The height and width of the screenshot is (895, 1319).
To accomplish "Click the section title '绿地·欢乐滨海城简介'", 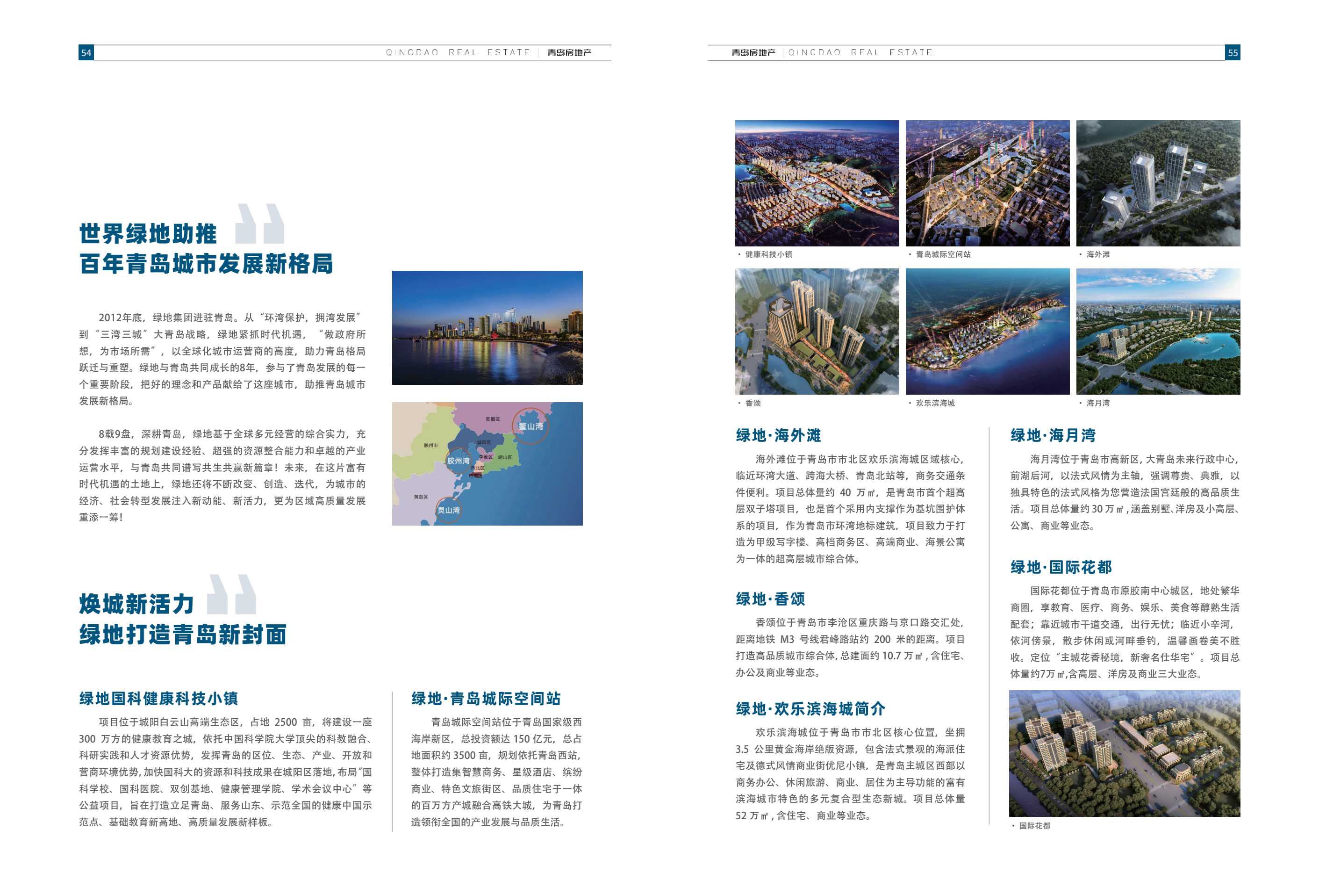I will (810, 709).
